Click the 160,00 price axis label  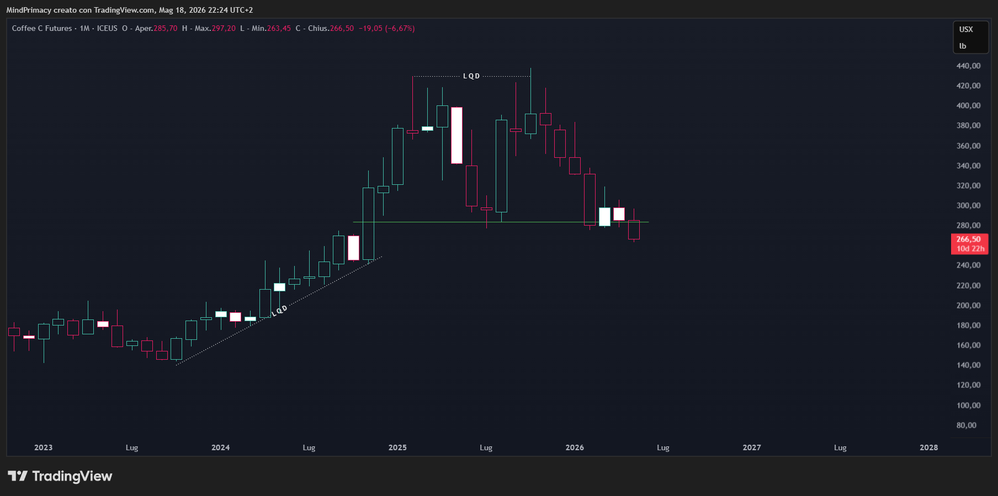tap(968, 345)
